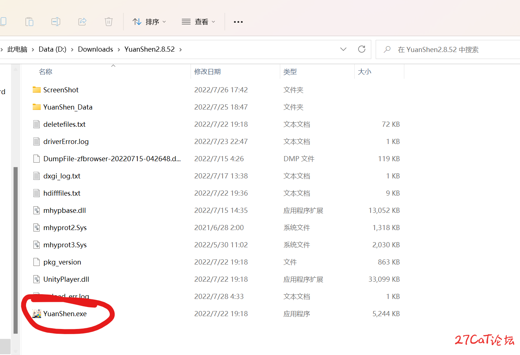Open the See more ellipsis menu
Viewport: 520px width, 355px height.
pos(238,22)
